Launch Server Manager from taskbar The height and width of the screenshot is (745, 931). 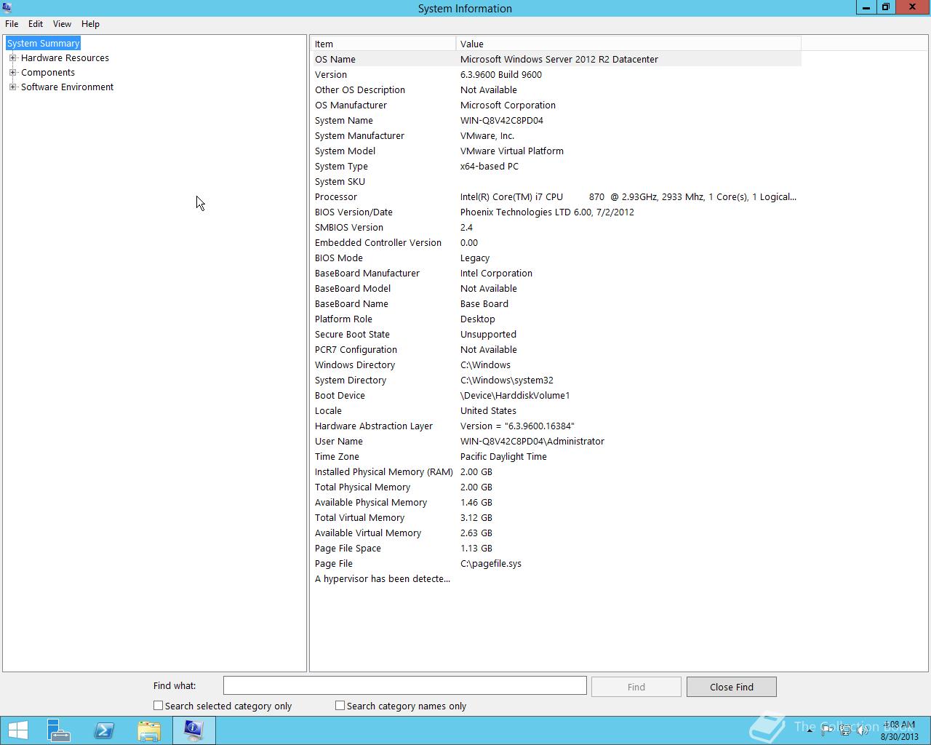(x=58, y=730)
